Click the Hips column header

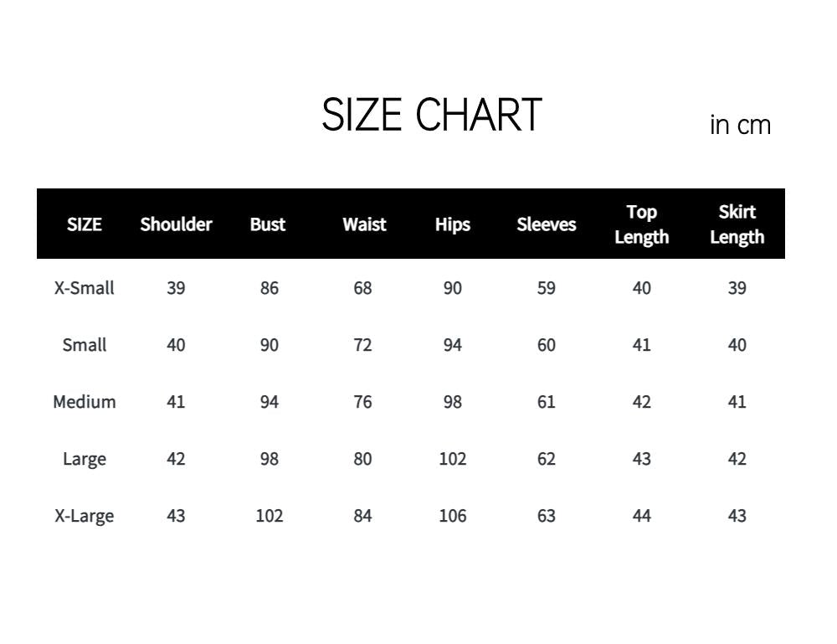tap(453, 224)
